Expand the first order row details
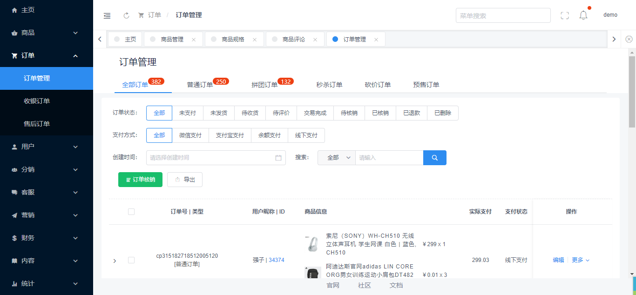 [115, 261]
